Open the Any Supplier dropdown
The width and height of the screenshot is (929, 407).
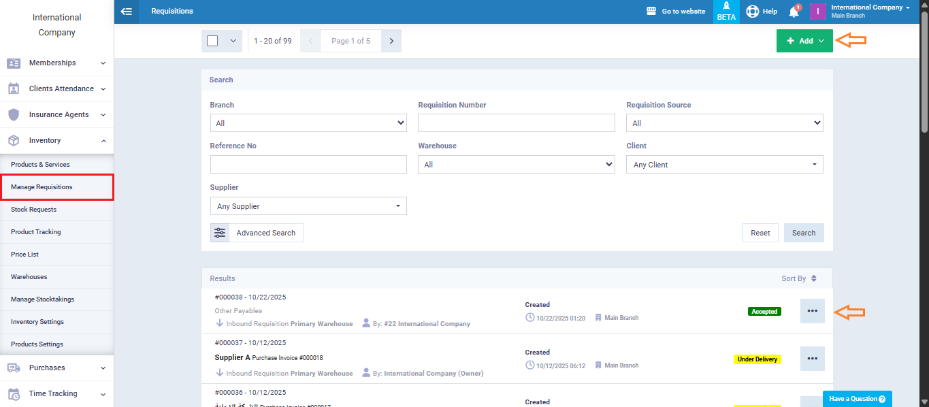(308, 206)
